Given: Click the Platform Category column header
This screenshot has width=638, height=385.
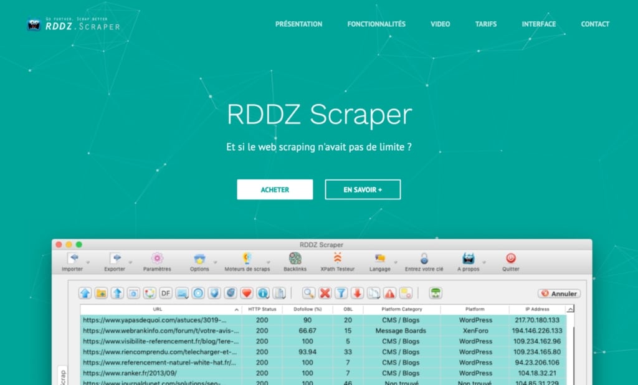Looking at the screenshot, I should (x=402, y=309).
